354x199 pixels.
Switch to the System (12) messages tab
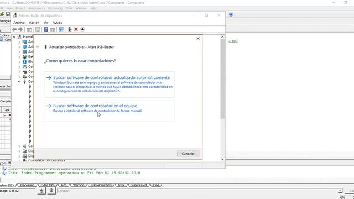[x=7, y=185]
